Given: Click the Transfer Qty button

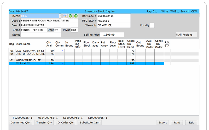Looking at the screenshot, I should point(44,122).
